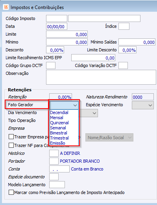Focus Limite Recolhimento ICMS EPP field
157x205 pixels.
coord(93,58)
